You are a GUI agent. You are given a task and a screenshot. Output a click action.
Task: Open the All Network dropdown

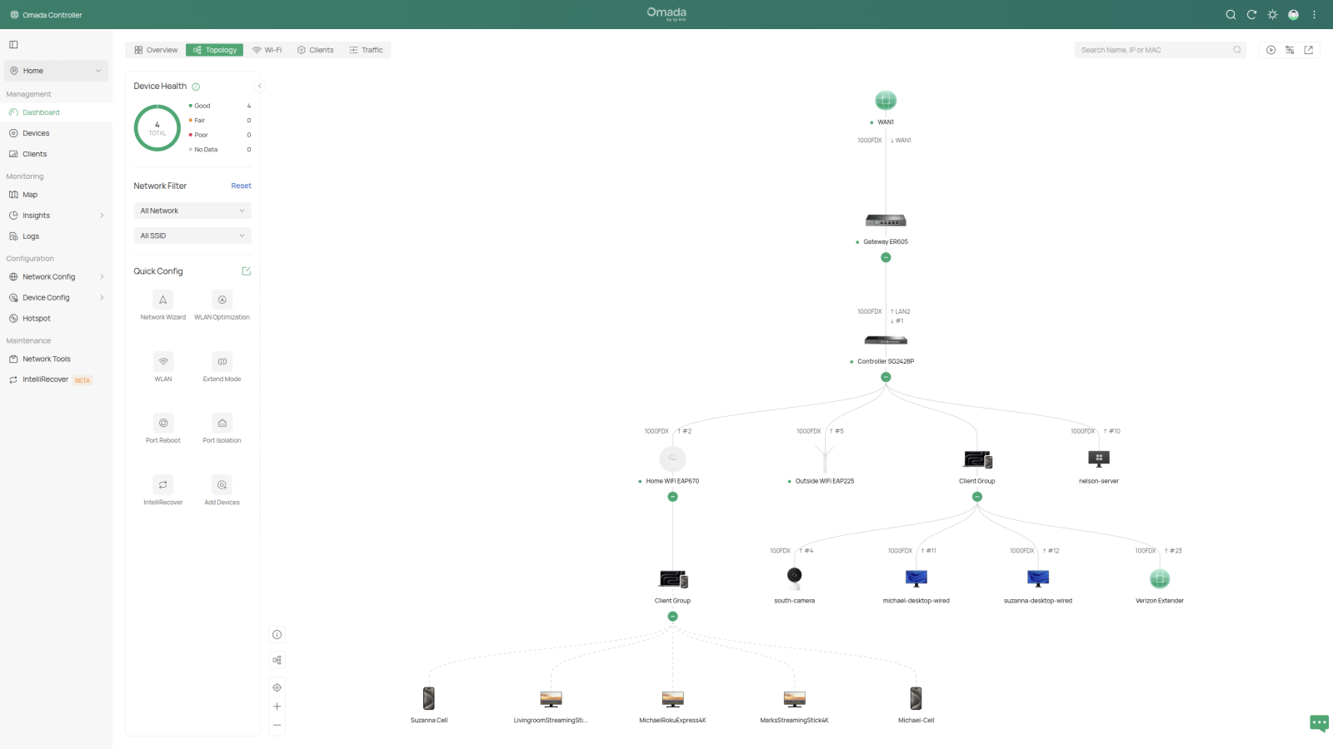[x=192, y=211]
